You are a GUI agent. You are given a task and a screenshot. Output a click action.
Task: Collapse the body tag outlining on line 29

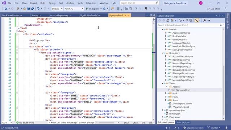tap(17, 31)
